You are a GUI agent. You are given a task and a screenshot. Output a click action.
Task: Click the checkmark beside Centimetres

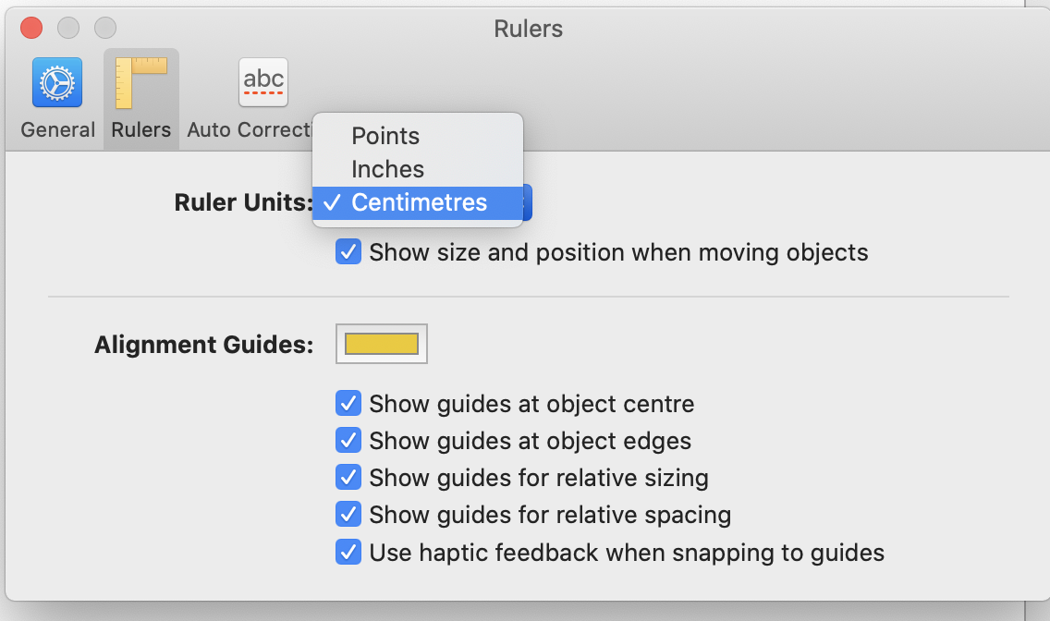click(331, 202)
